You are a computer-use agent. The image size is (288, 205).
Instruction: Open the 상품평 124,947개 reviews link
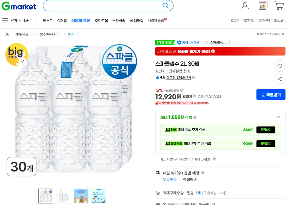point(179,78)
